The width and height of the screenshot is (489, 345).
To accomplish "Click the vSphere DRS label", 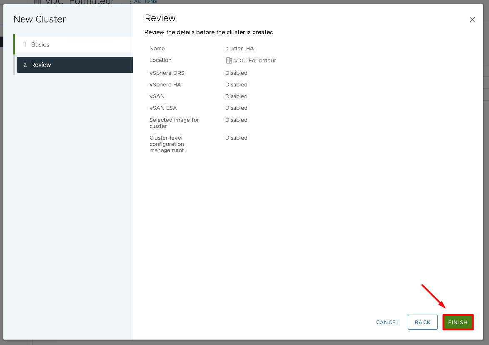I will pos(167,73).
